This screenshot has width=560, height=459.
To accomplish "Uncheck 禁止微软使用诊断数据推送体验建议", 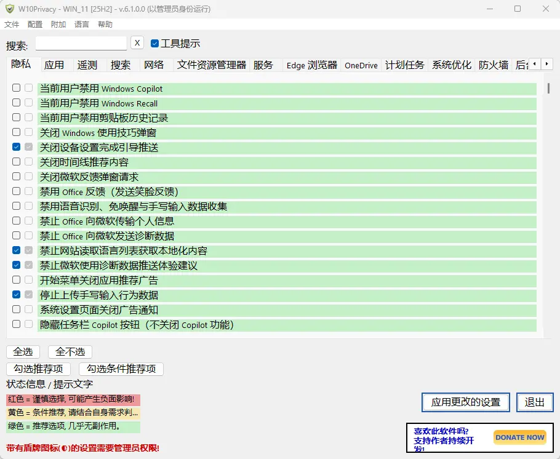I will click(x=16, y=265).
